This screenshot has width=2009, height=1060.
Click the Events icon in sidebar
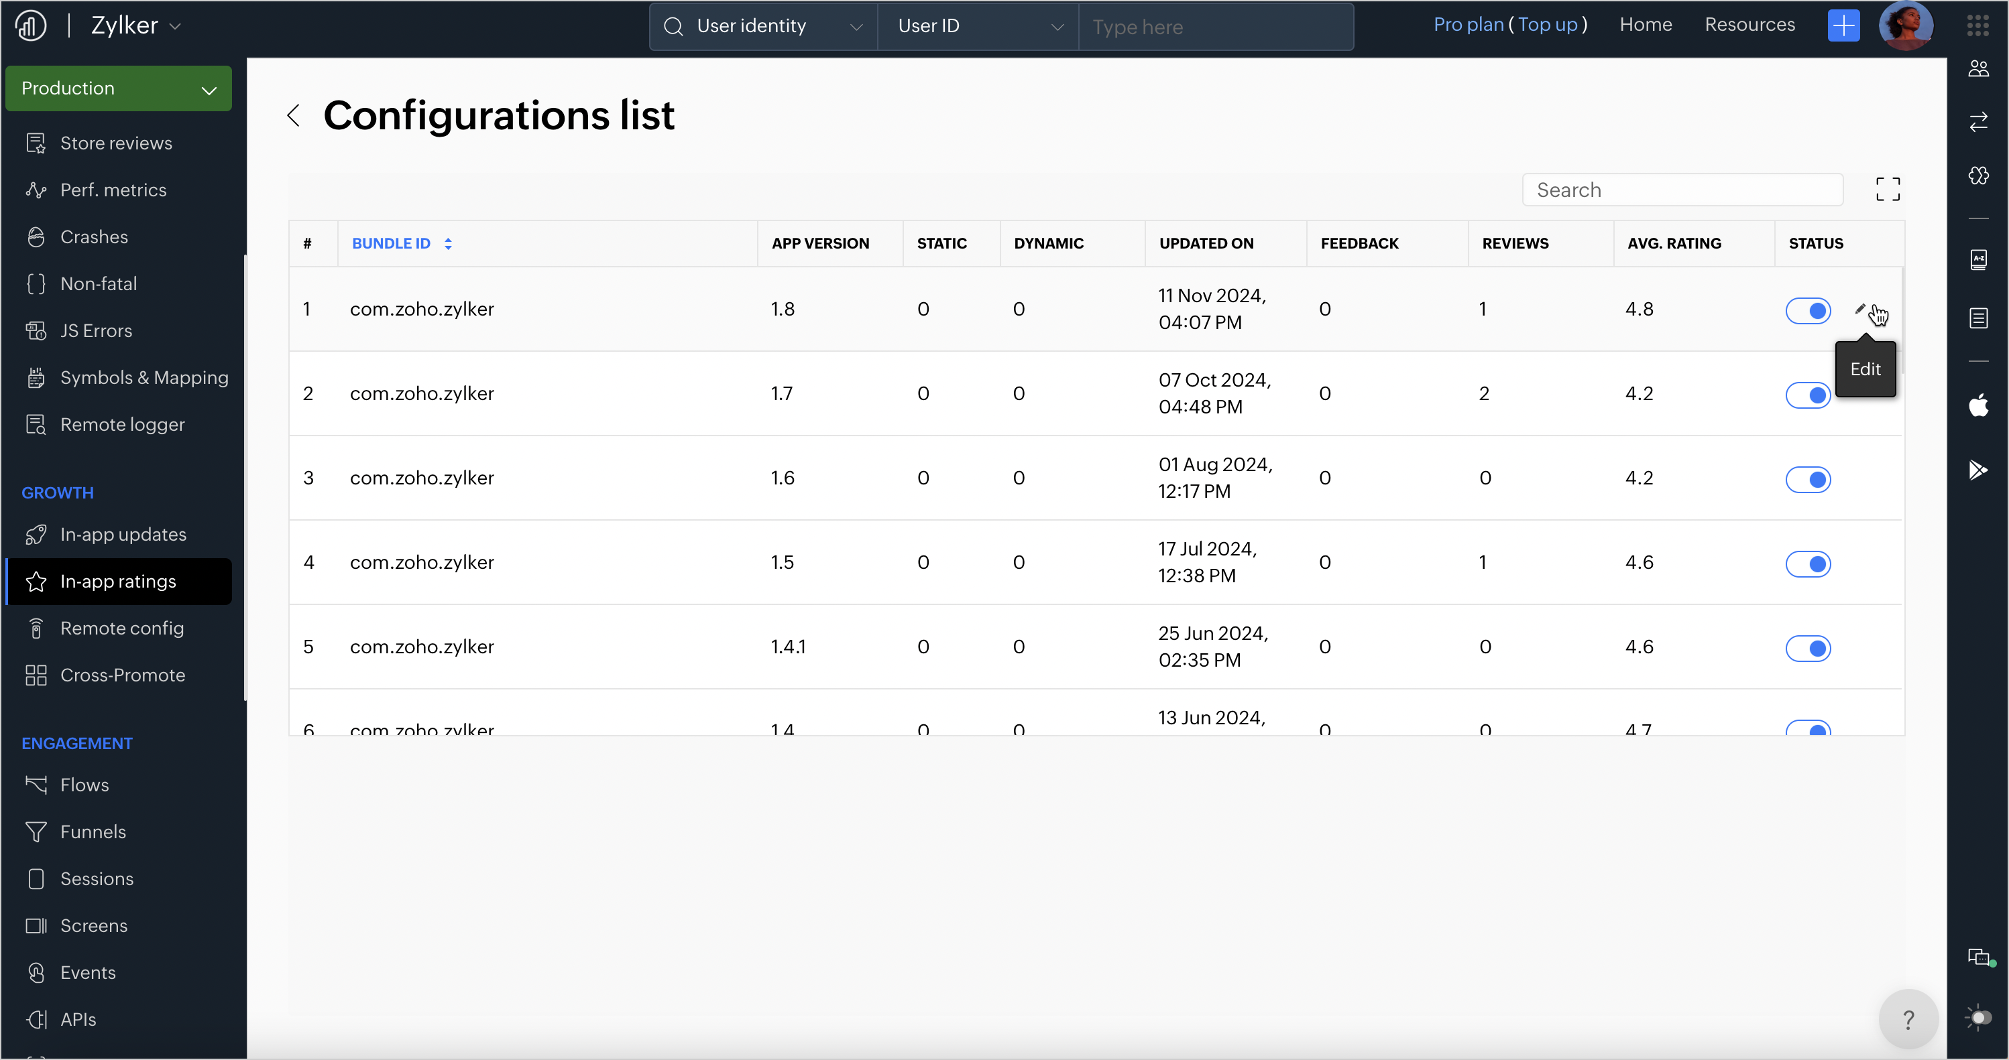(36, 973)
